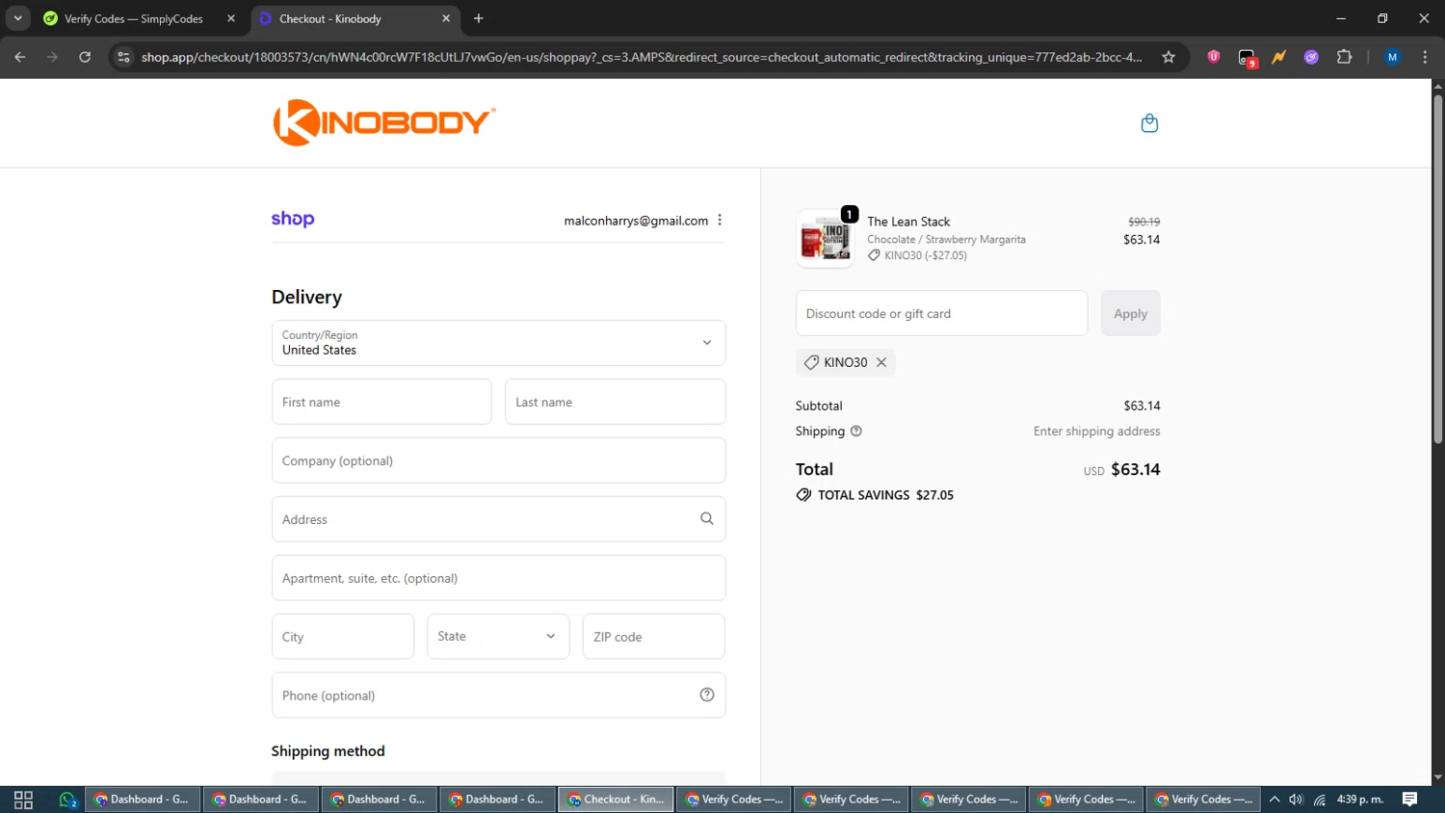The image size is (1445, 813).
Task: Click the Discount code or gift card field
Action: [x=941, y=313]
